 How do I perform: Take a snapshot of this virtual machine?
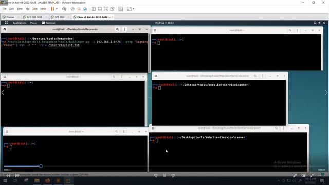click(x=72, y=9)
